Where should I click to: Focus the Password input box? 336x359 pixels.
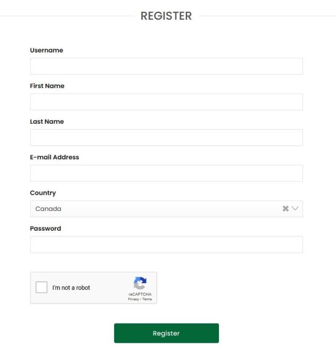coord(166,245)
